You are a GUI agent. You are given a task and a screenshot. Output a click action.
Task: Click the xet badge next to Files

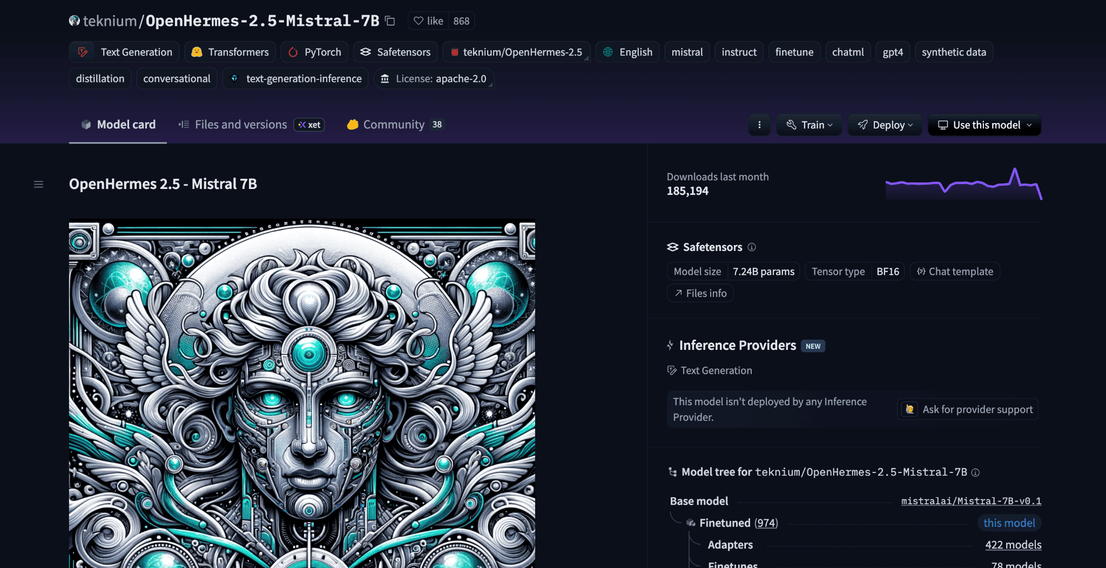pyautogui.click(x=309, y=125)
